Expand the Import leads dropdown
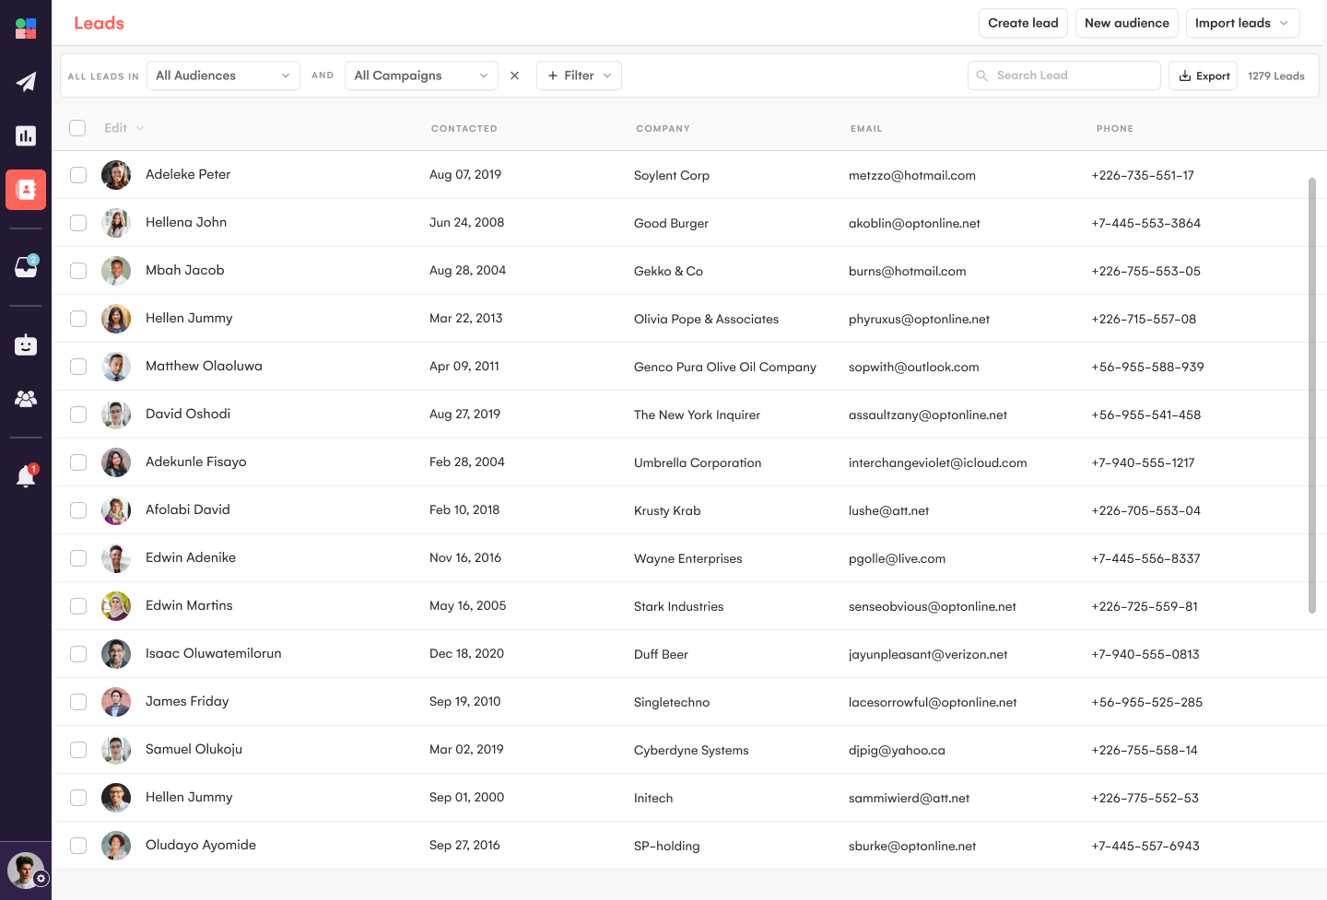Screen dimensions: 1327x900 pyautogui.click(x=1242, y=22)
